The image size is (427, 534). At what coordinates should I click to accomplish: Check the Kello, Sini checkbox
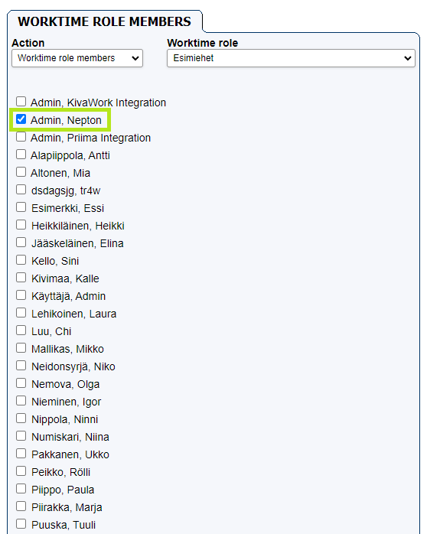tap(21, 260)
